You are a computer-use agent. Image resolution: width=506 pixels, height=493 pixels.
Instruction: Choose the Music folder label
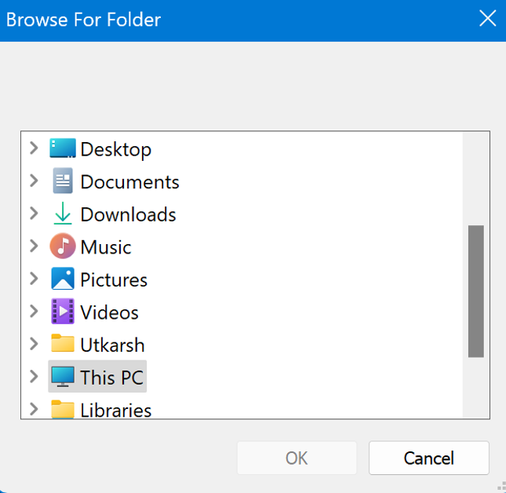(106, 247)
